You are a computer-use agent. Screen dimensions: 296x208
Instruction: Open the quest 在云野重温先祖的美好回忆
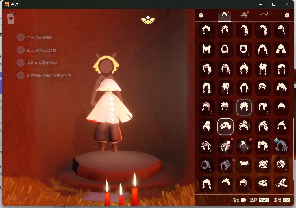click(45, 75)
